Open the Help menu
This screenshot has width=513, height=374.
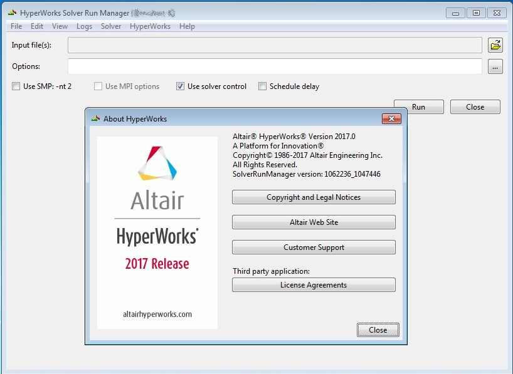(x=187, y=26)
